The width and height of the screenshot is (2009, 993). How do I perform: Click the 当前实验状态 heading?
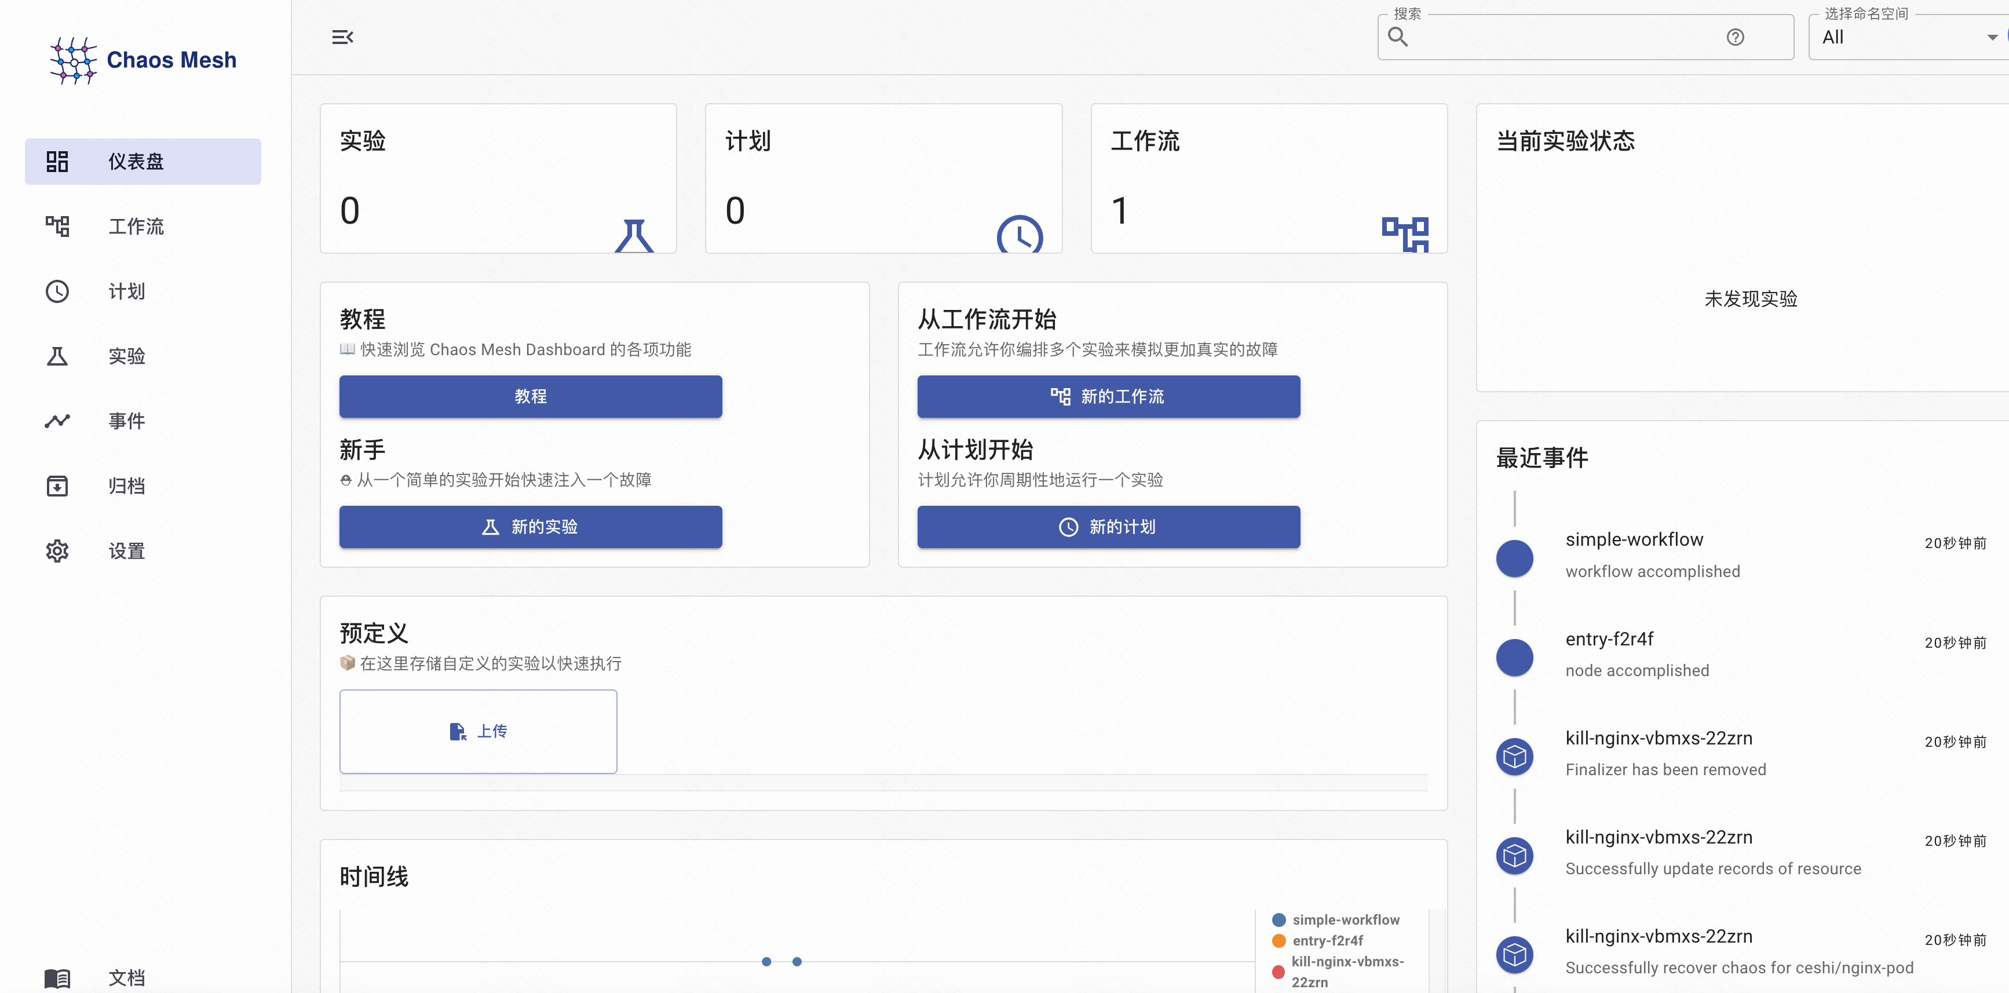pyautogui.click(x=1565, y=141)
